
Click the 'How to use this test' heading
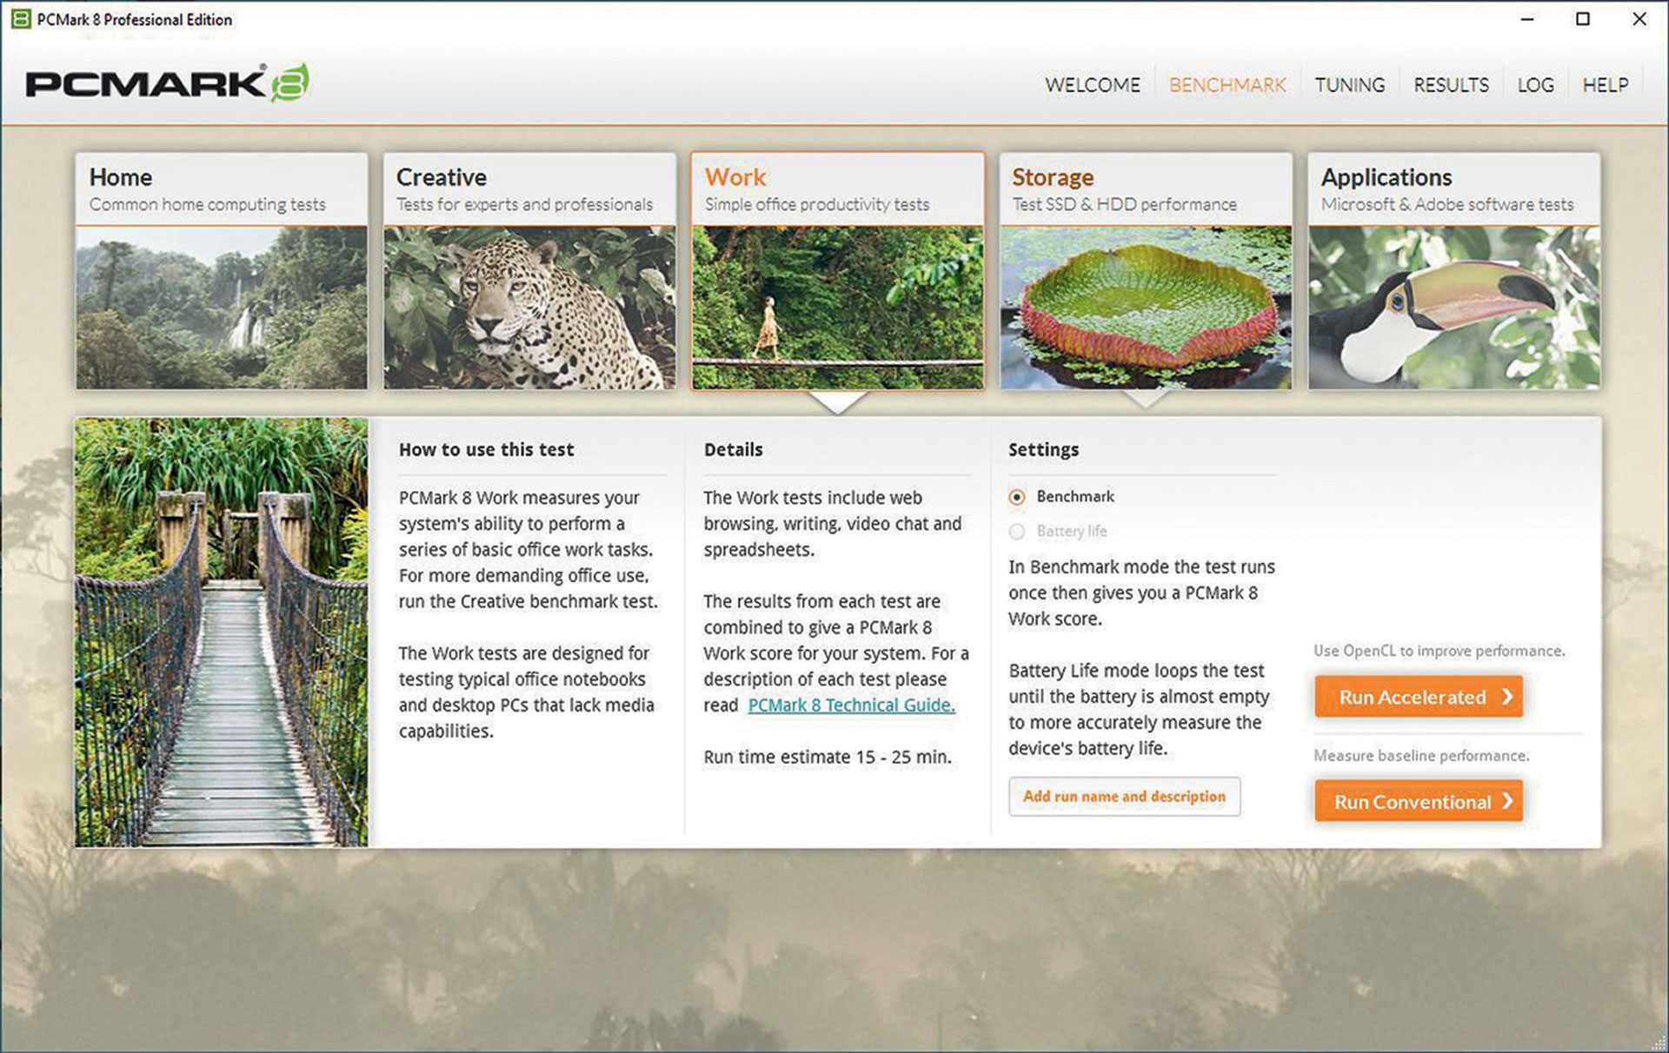click(487, 450)
